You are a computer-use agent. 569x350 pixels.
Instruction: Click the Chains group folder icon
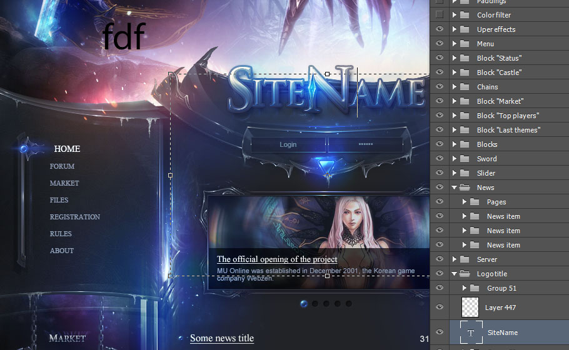[465, 87]
